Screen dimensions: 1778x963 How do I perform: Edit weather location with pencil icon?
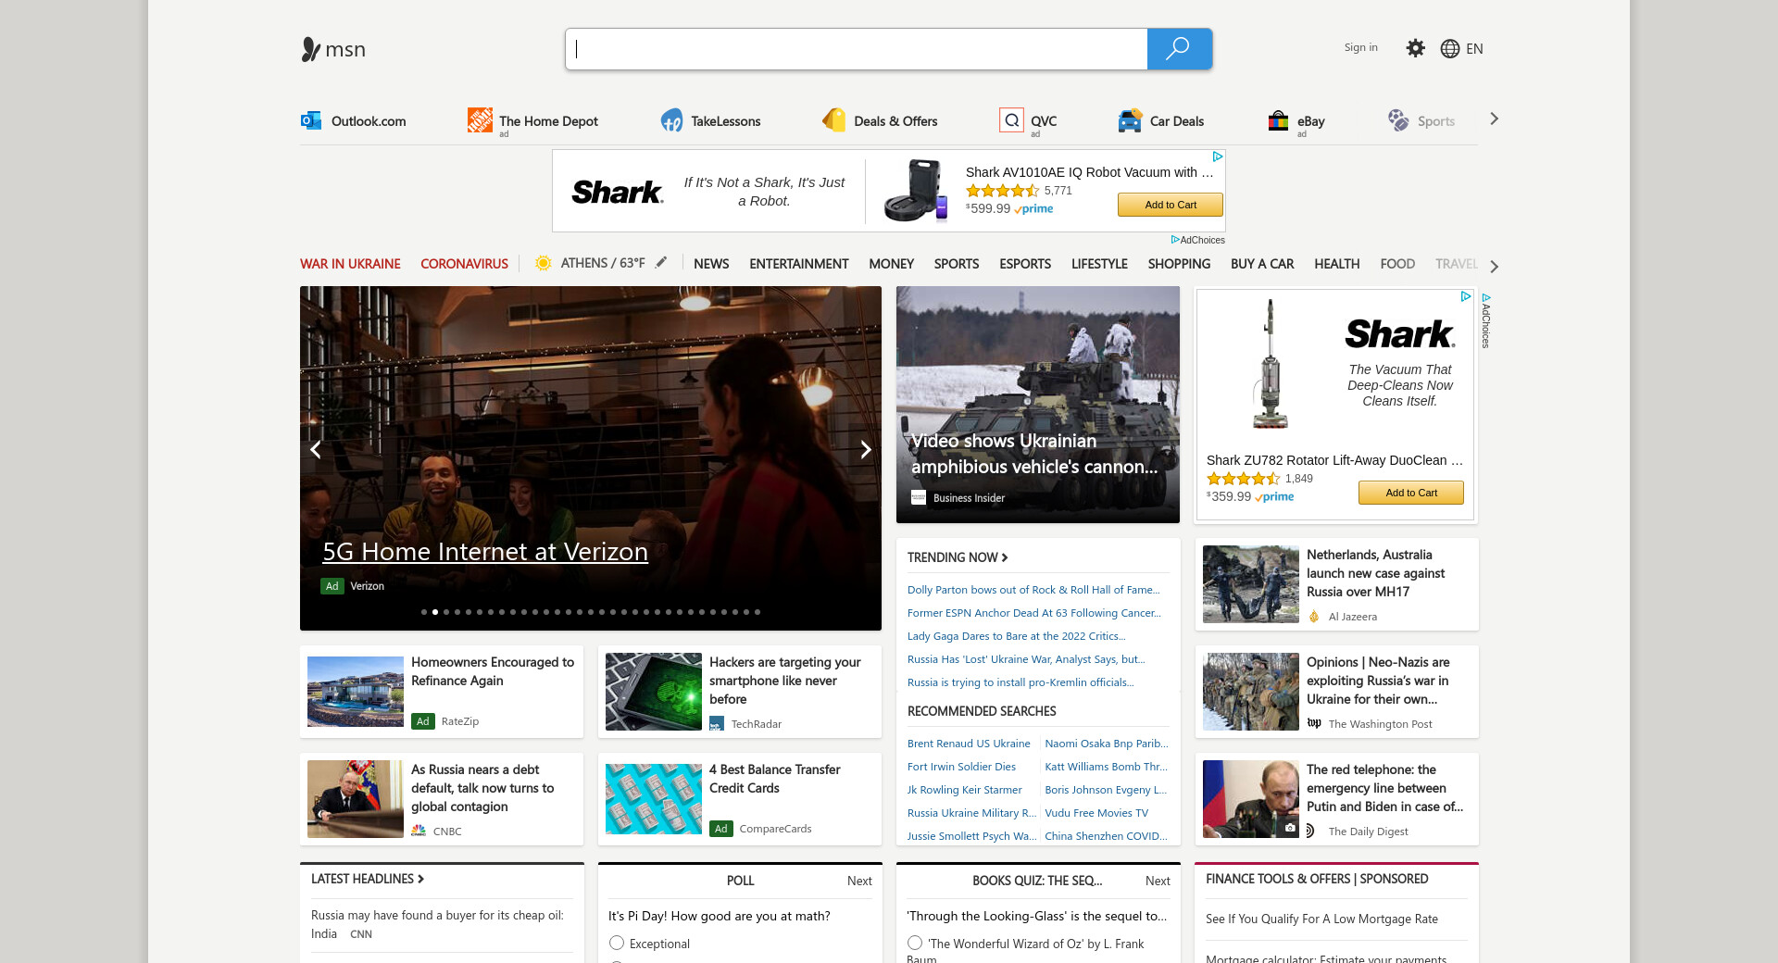click(x=661, y=263)
